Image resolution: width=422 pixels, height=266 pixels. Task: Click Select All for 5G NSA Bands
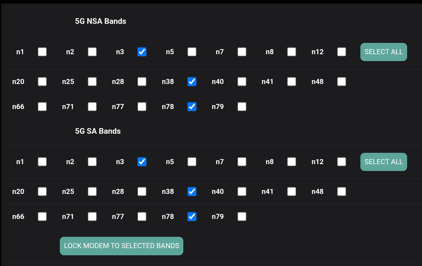pos(384,52)
